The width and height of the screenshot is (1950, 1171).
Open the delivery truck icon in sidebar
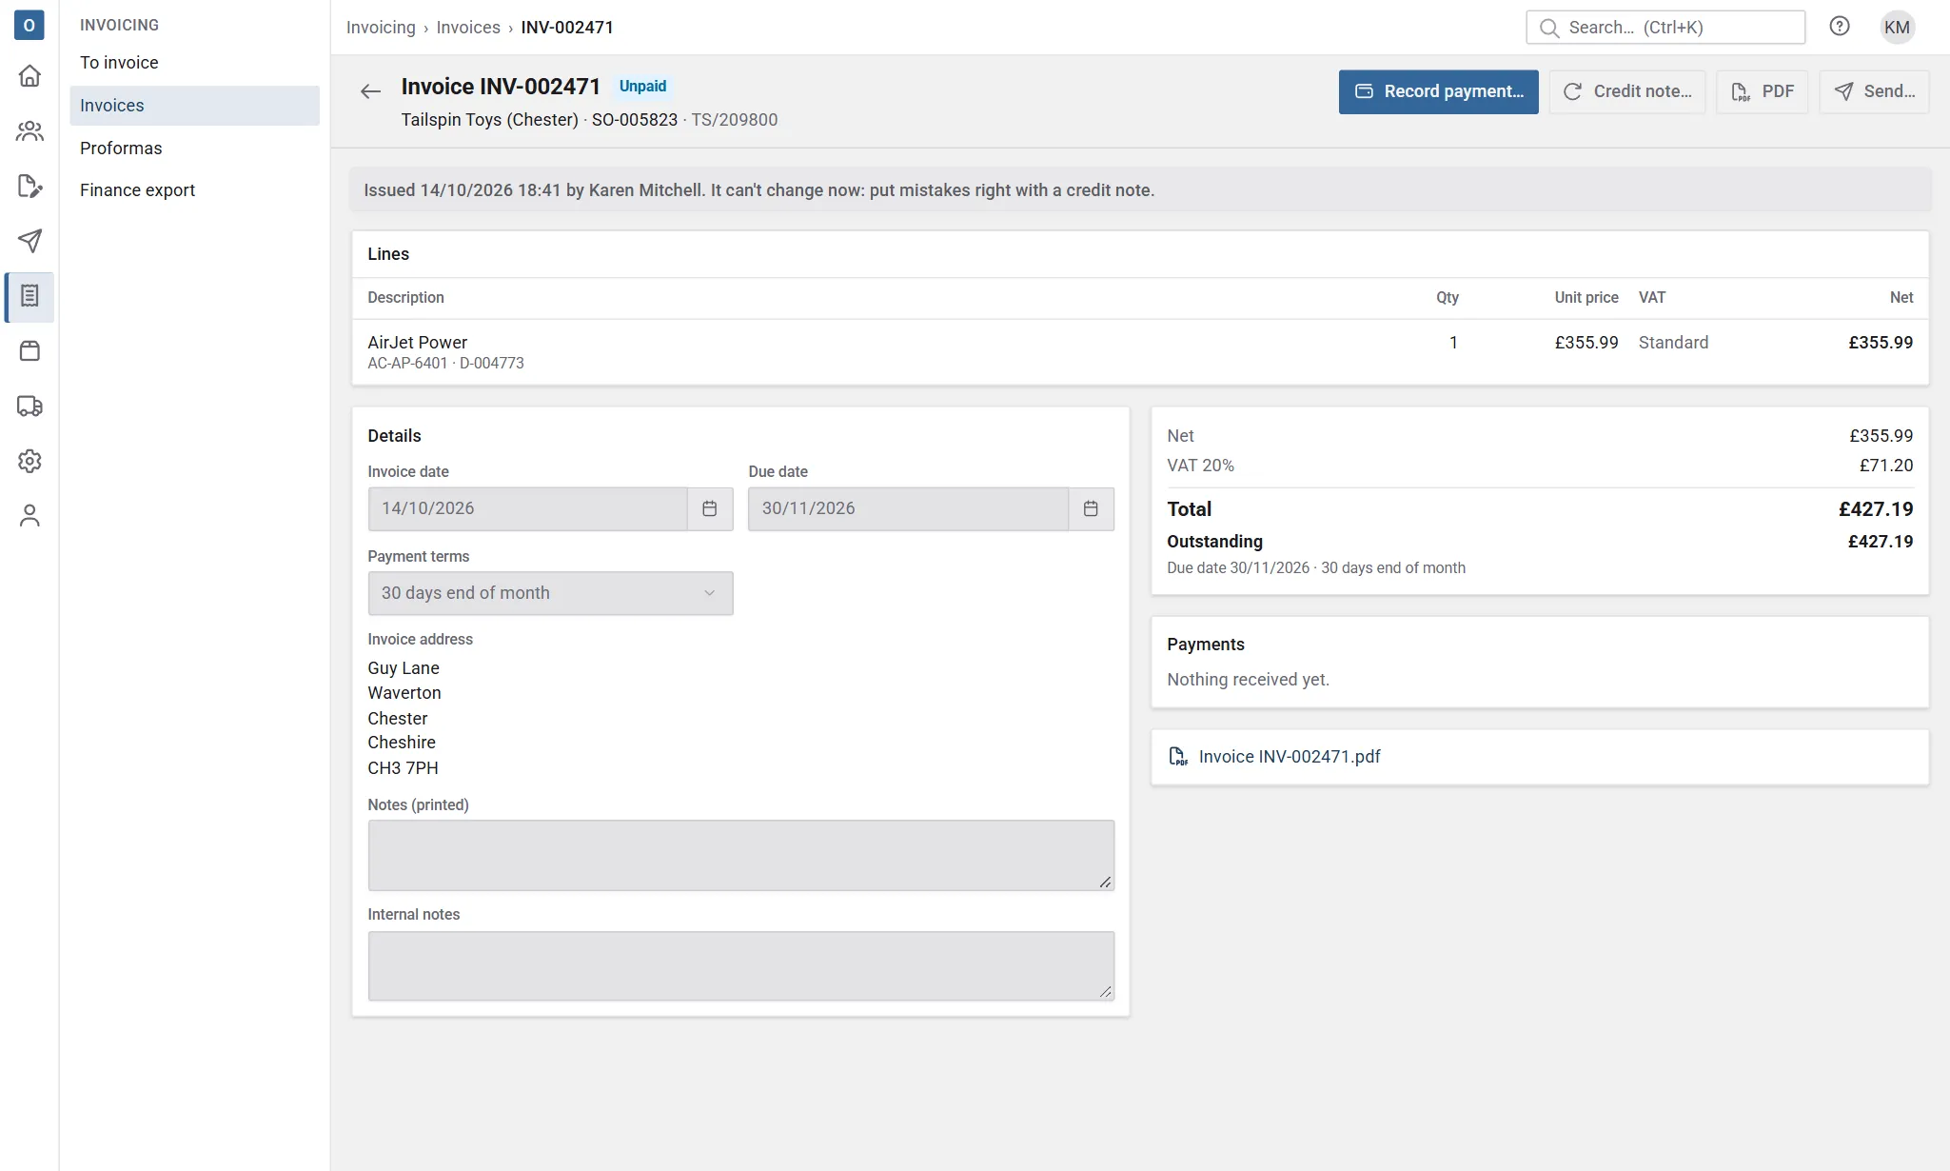[30, 407]
